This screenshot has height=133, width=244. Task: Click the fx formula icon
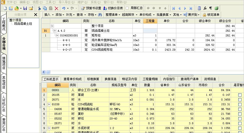(x=205, y=8)
